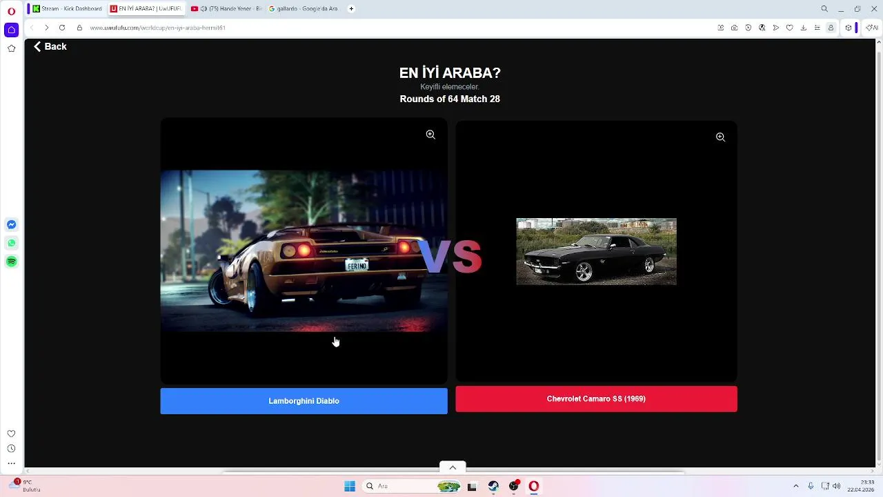Expand the bottom panel up chevron
883x497 pixels.
click(x=453, y=467)
